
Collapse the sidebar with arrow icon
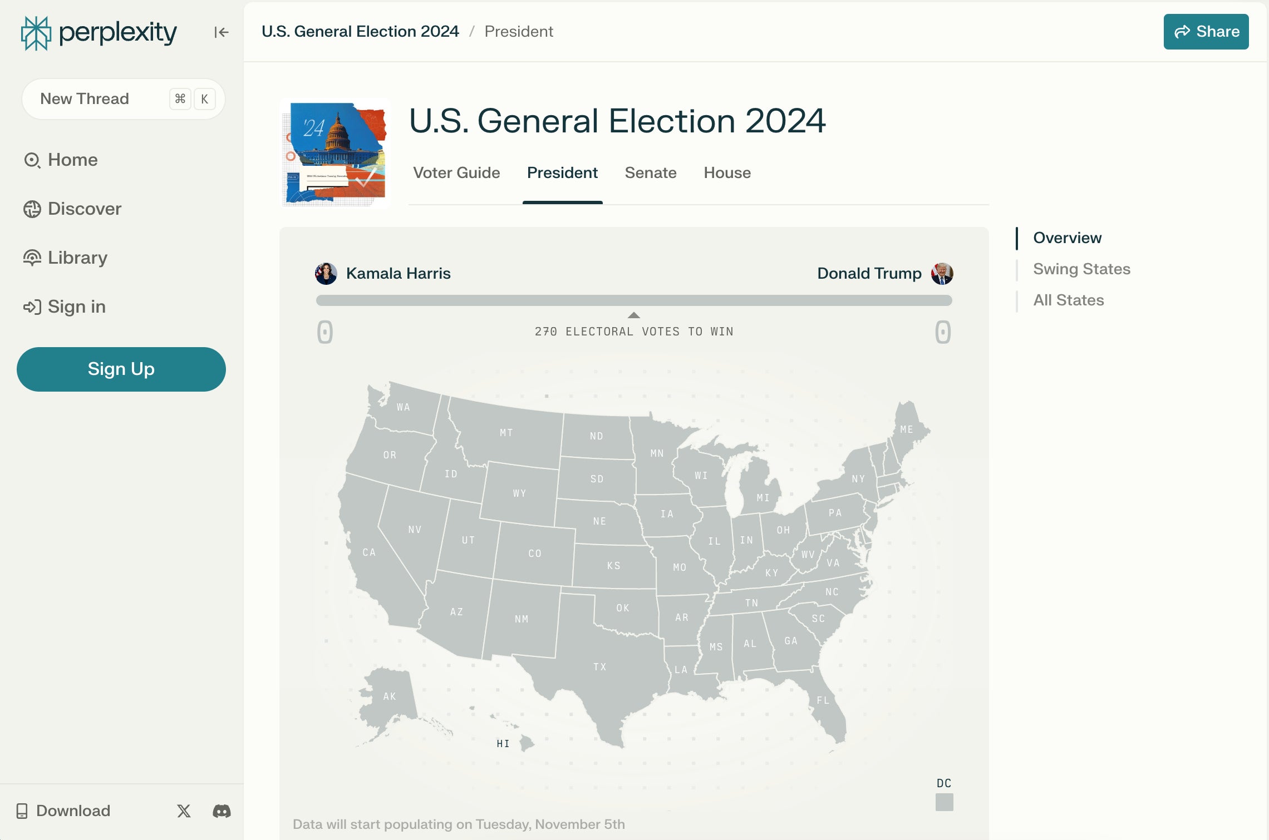click(x=221, y=32)
